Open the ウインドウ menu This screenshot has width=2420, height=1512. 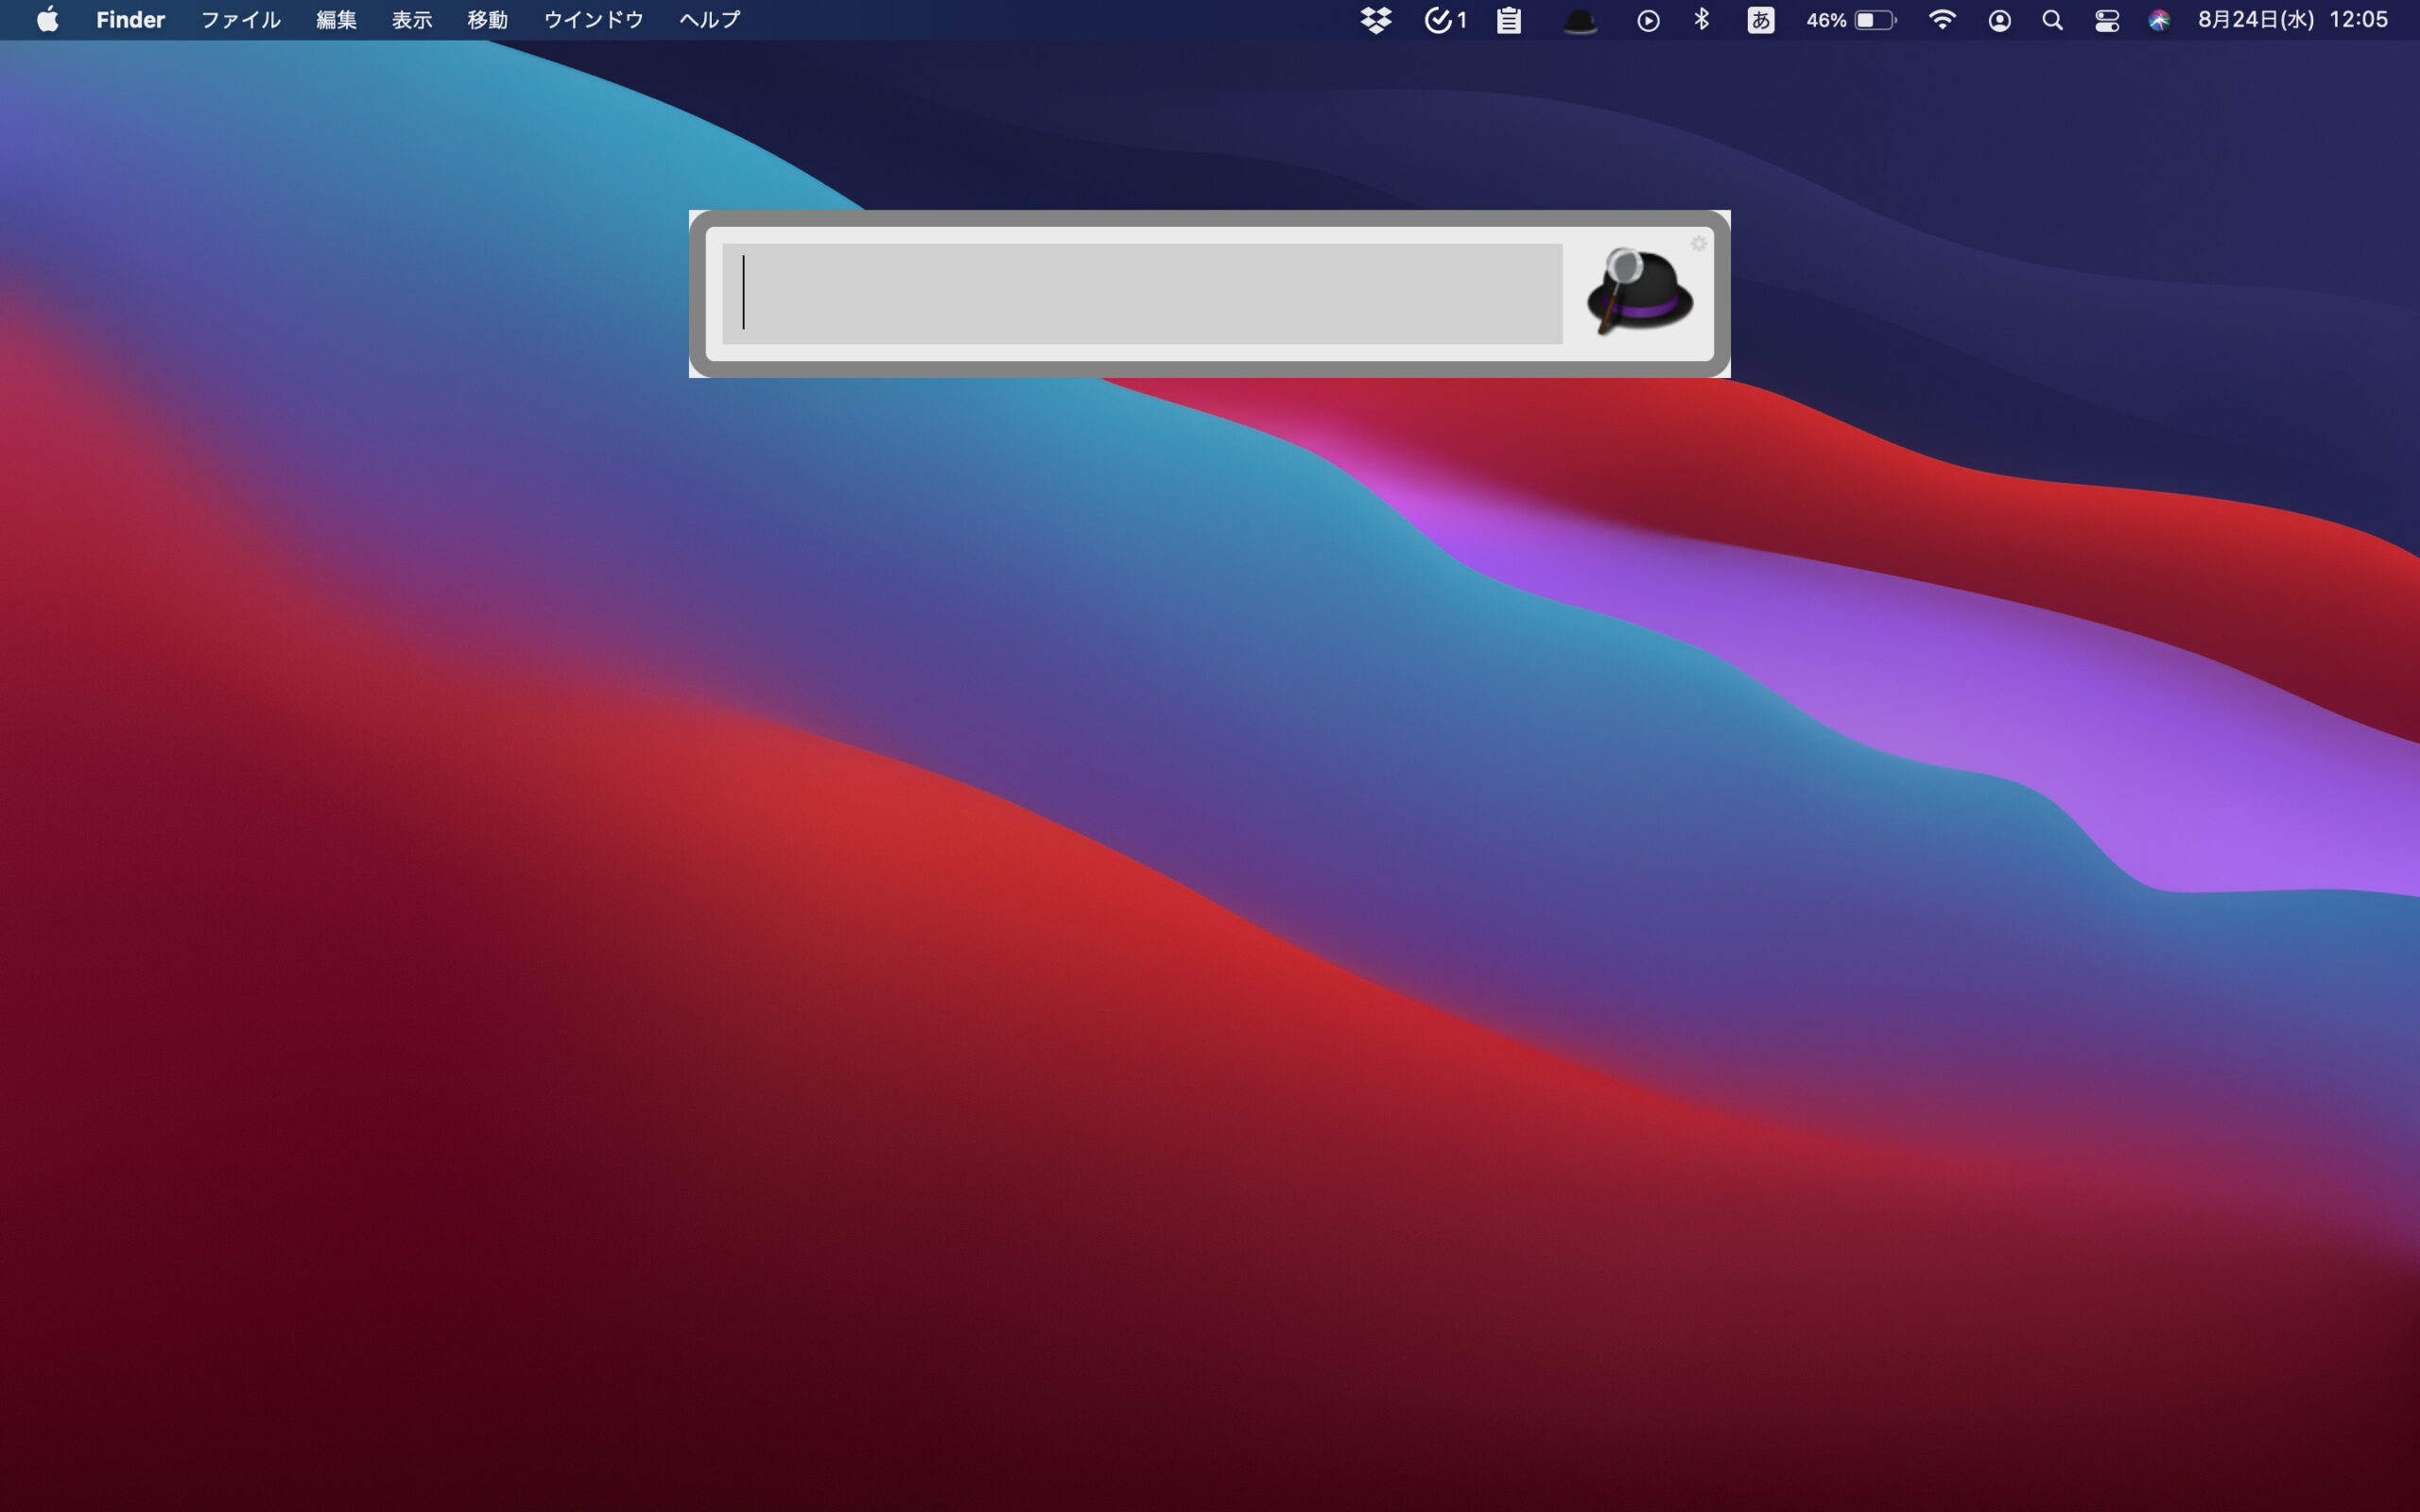pos(593,20)
